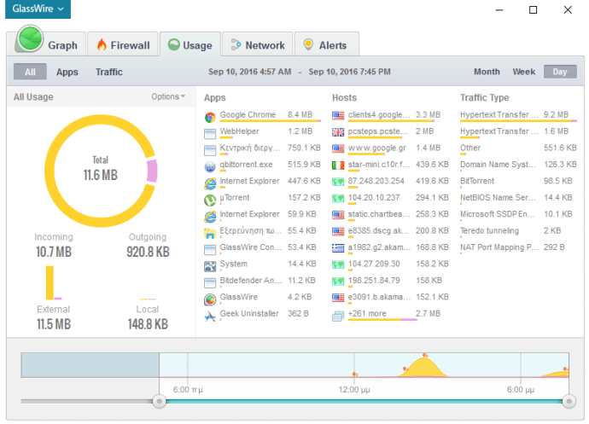Click the flag beside www.google.gr
Screen dimensions: 589x424
click(x=338, y=148)
